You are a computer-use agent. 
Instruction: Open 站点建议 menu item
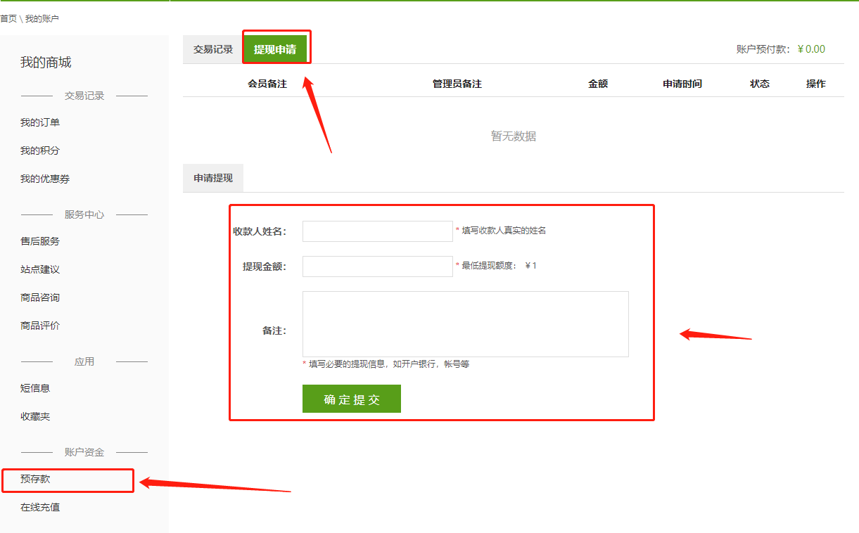click(x=40, y=270)
